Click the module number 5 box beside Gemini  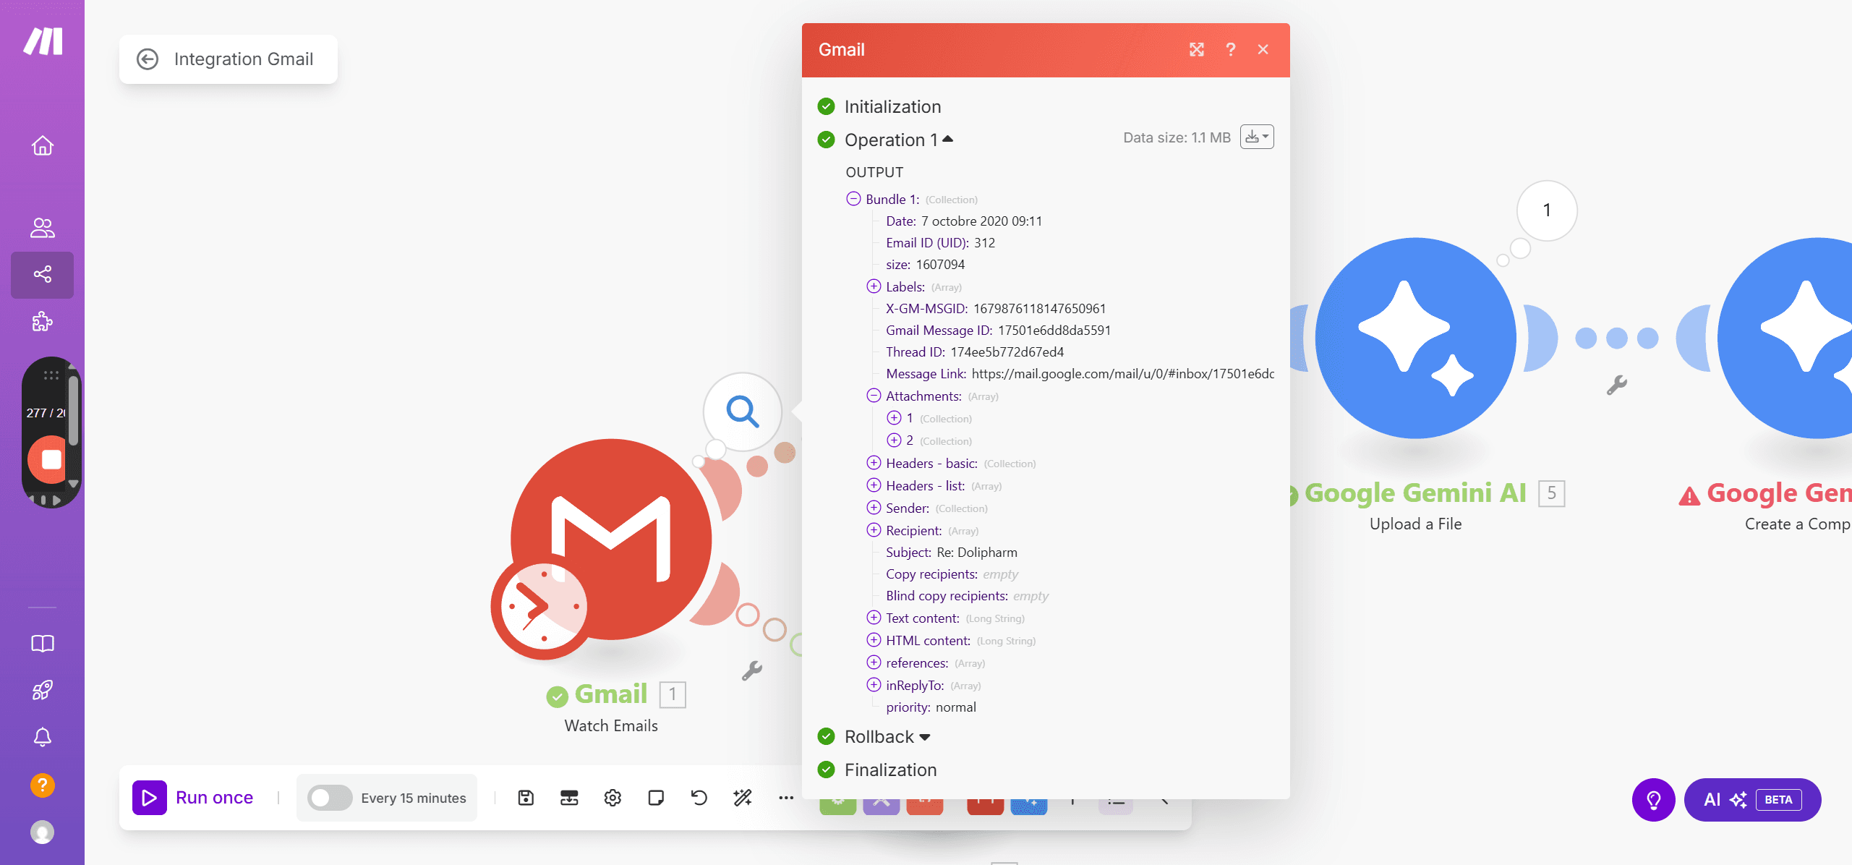click(1552, 494)
